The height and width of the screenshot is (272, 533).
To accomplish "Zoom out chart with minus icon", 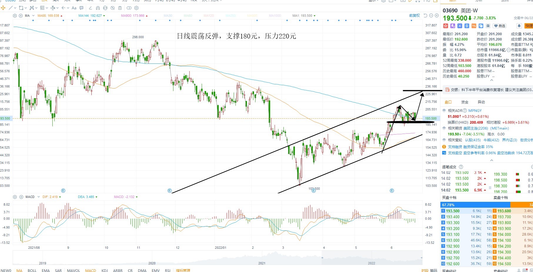I will (x=431, y=16).
